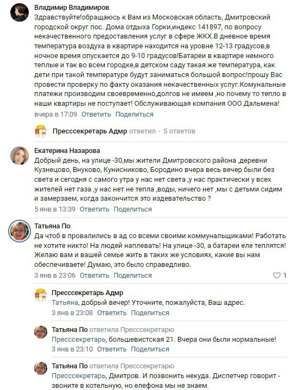
Task: Click Пресссекретарь Адмр coat-of-arms avatar in reply
Action: (x=41, y=295)
